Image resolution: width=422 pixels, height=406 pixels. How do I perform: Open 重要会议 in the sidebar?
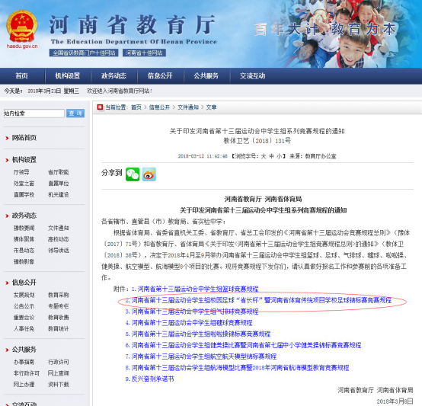pos(24,318)
